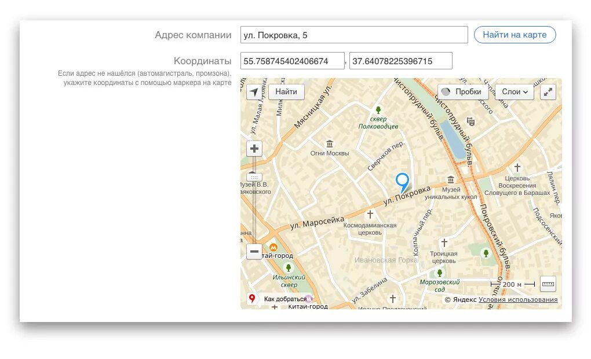Click the сквер Полководцев tree icon
This screenshot has width=591, height=359.
378,110
